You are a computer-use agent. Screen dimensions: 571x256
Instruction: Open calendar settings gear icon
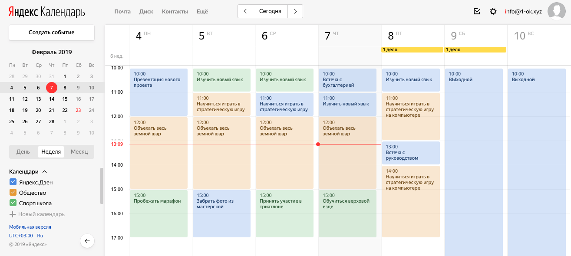point(493,11)
